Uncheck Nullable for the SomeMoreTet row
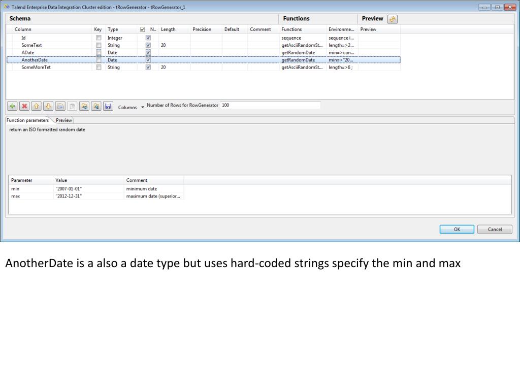520x390 pixels. click(x=148, y=67)
